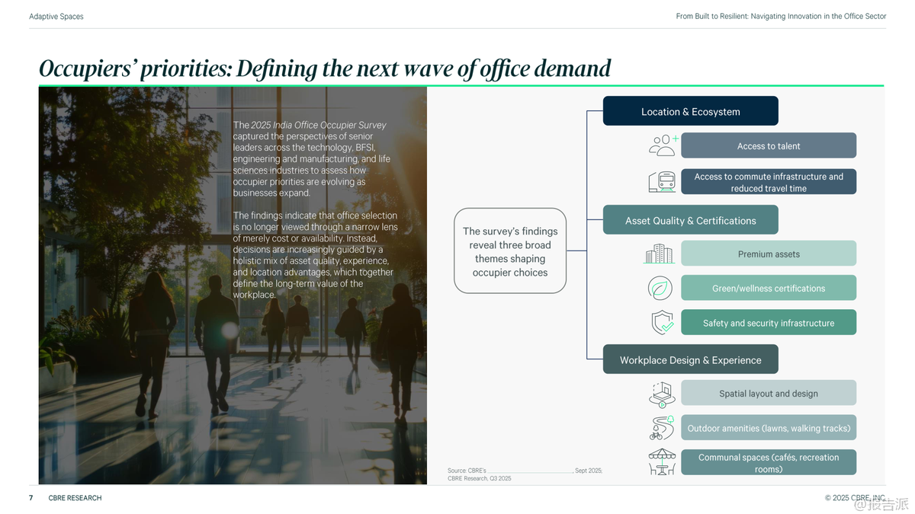Click the people icon beside Access to talent
This screenshot has width=915, height=514.
(x=662, y=145)
